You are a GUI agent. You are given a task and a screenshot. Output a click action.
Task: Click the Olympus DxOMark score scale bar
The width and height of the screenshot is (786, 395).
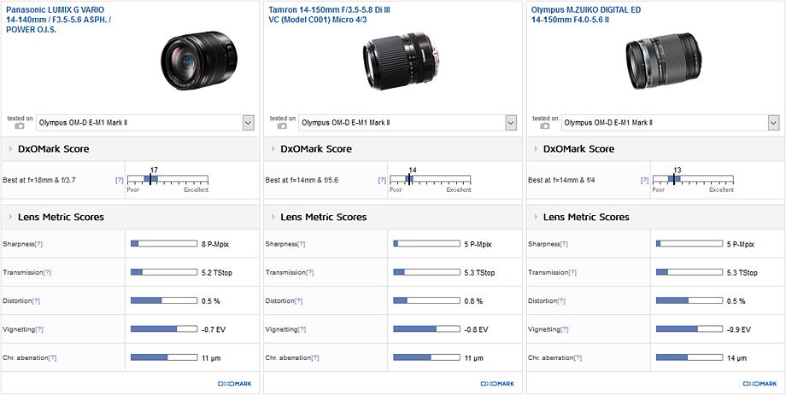tap(693, 178)
